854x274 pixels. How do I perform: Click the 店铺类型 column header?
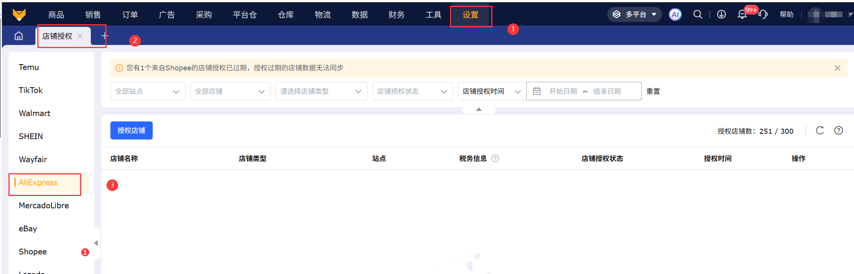coord(253,158)
